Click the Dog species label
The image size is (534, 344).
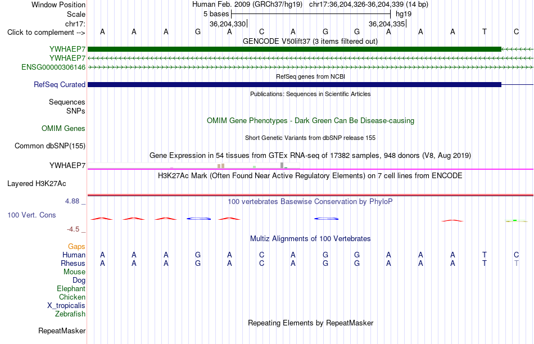coord(79,280)
